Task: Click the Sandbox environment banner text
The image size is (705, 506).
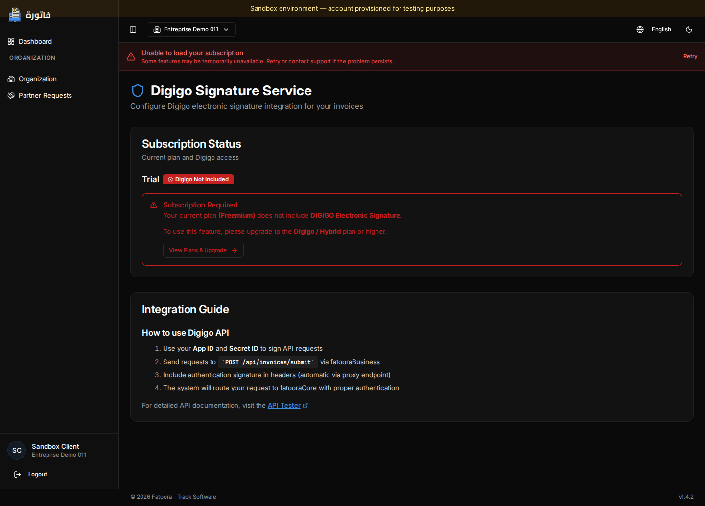Action: pyautogui.click(x=352, y=8)
